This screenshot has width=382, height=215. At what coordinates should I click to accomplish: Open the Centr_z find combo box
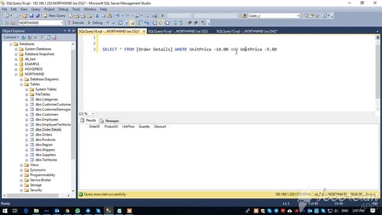[273, 16]
